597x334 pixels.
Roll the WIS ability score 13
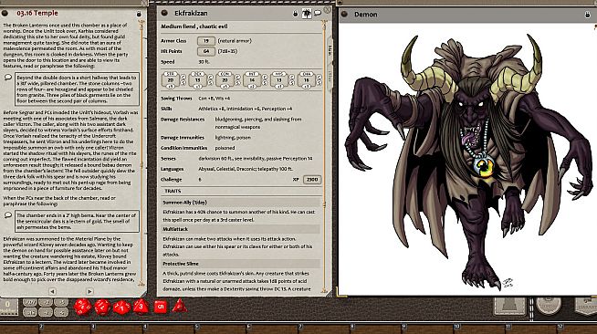click(279, 80)
